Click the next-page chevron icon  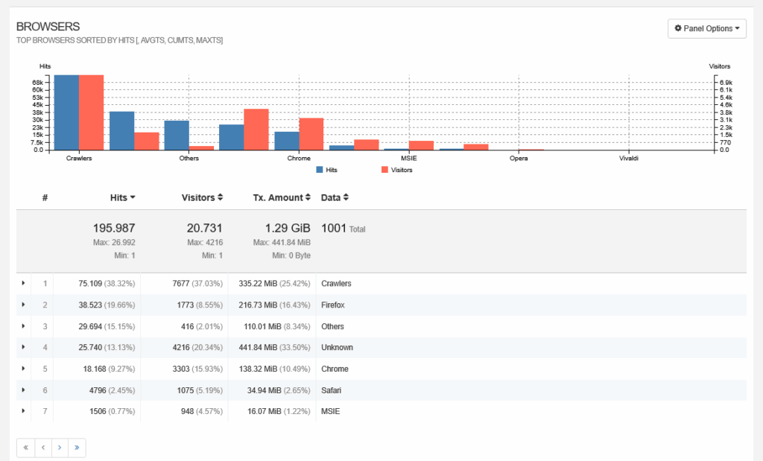click(x=60, y=447)
